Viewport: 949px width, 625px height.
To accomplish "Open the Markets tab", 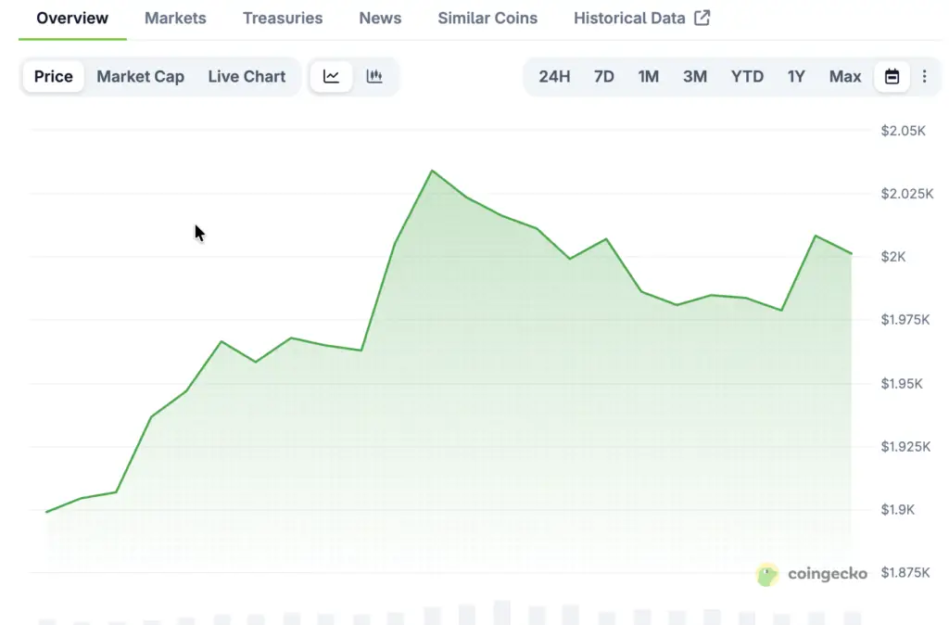I will [175, 18].
